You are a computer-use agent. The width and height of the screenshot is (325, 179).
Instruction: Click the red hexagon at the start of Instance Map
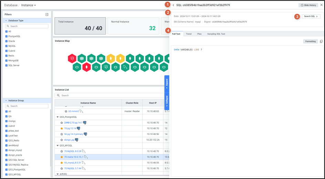72,59
